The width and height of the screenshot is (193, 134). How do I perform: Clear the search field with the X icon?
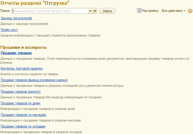pyautogui.click(x=95, y=11)
